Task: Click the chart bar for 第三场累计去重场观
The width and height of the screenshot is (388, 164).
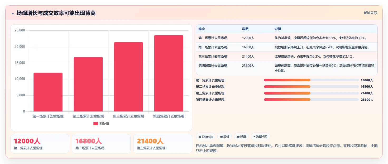Action: pyautogui.click(x=128, y=77)
